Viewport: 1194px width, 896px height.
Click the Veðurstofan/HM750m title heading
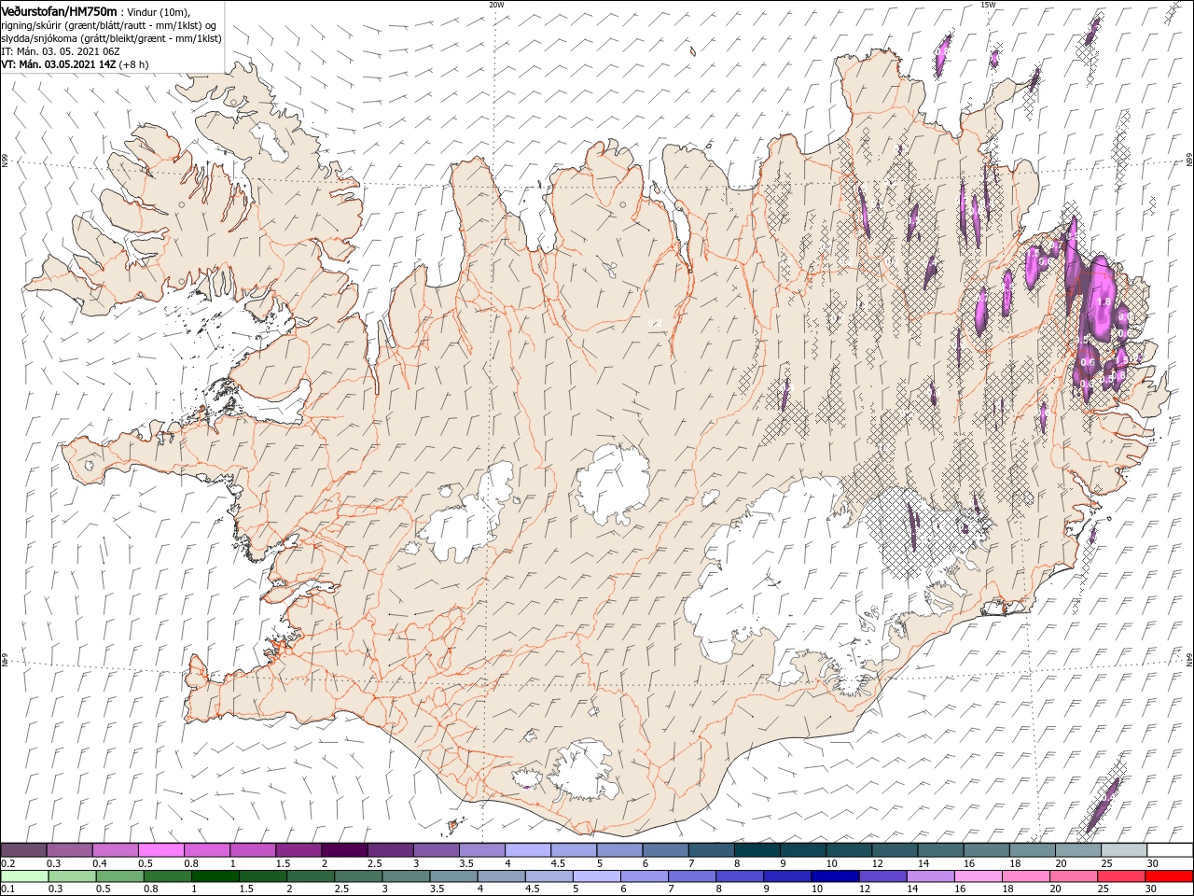click(59, 10)
